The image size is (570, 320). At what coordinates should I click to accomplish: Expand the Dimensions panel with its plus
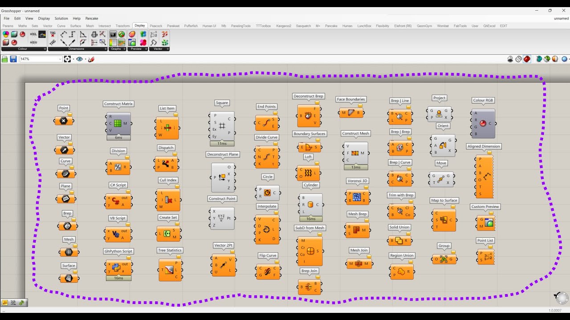(105, 49)
